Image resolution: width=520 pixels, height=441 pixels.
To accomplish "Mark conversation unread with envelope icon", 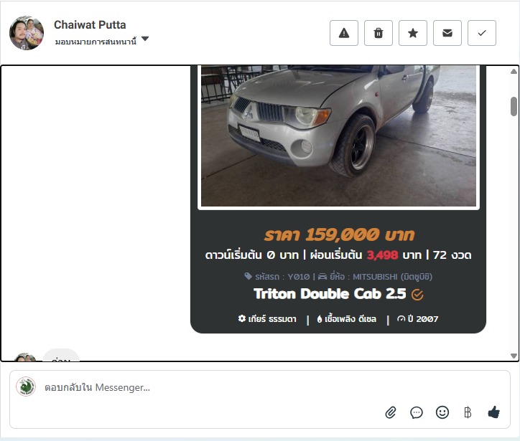I will (447, 33).
